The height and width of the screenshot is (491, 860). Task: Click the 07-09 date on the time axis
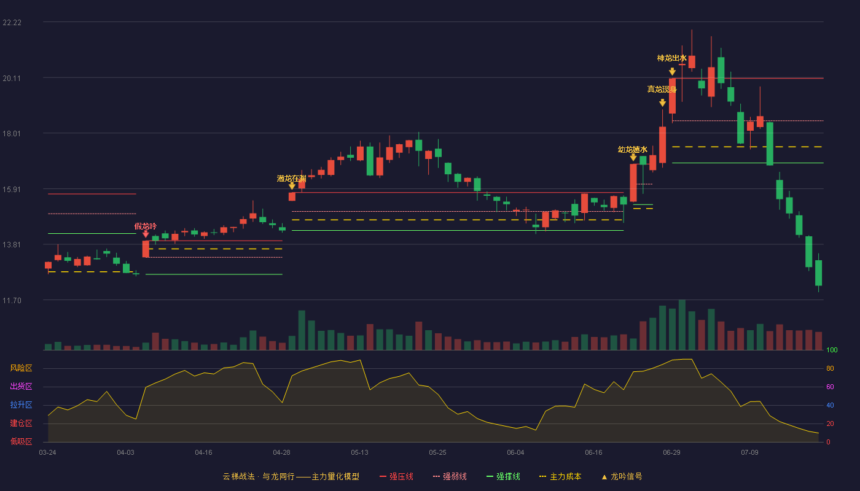(749, 452)
